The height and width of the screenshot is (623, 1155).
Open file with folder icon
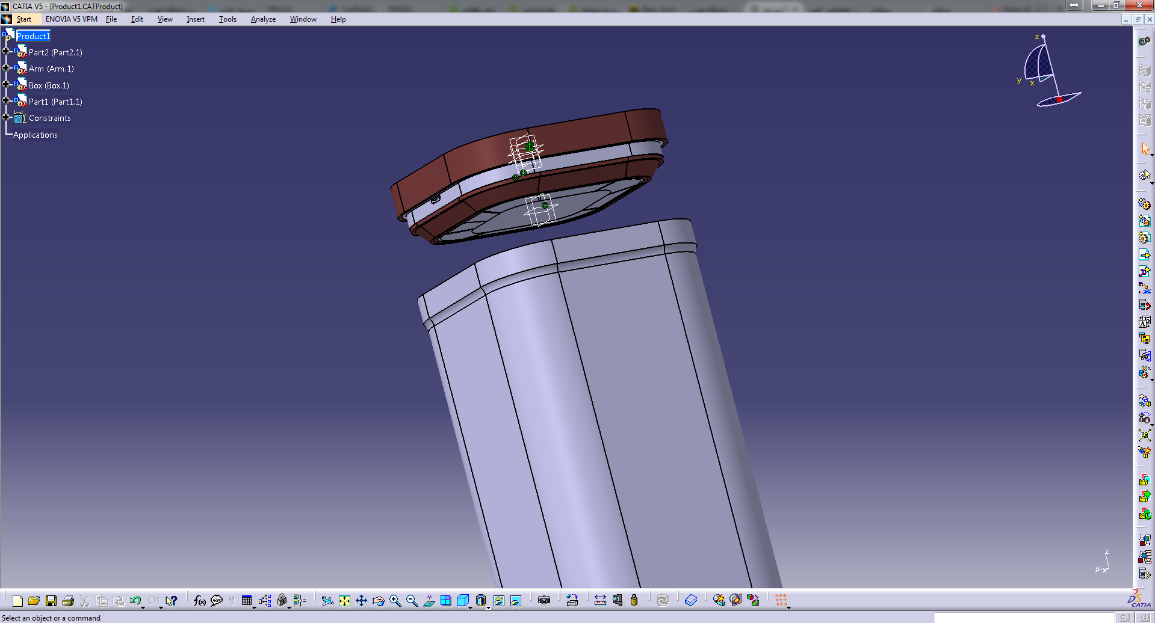pyautogui.click(x=34, y=600)
